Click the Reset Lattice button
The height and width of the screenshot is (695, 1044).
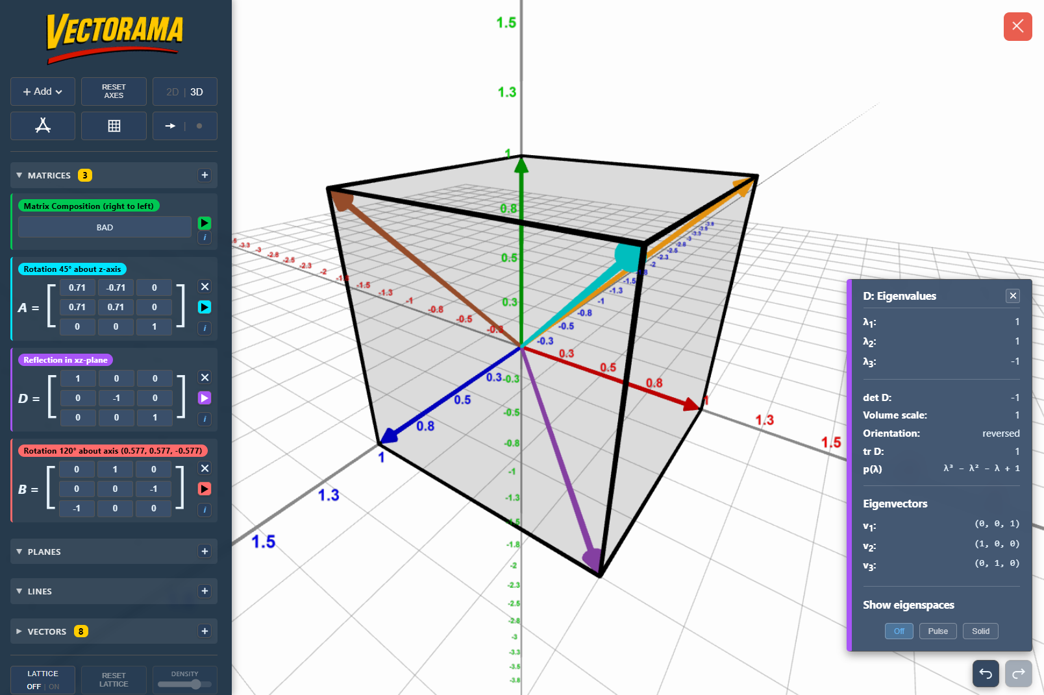tap(114, 679)
